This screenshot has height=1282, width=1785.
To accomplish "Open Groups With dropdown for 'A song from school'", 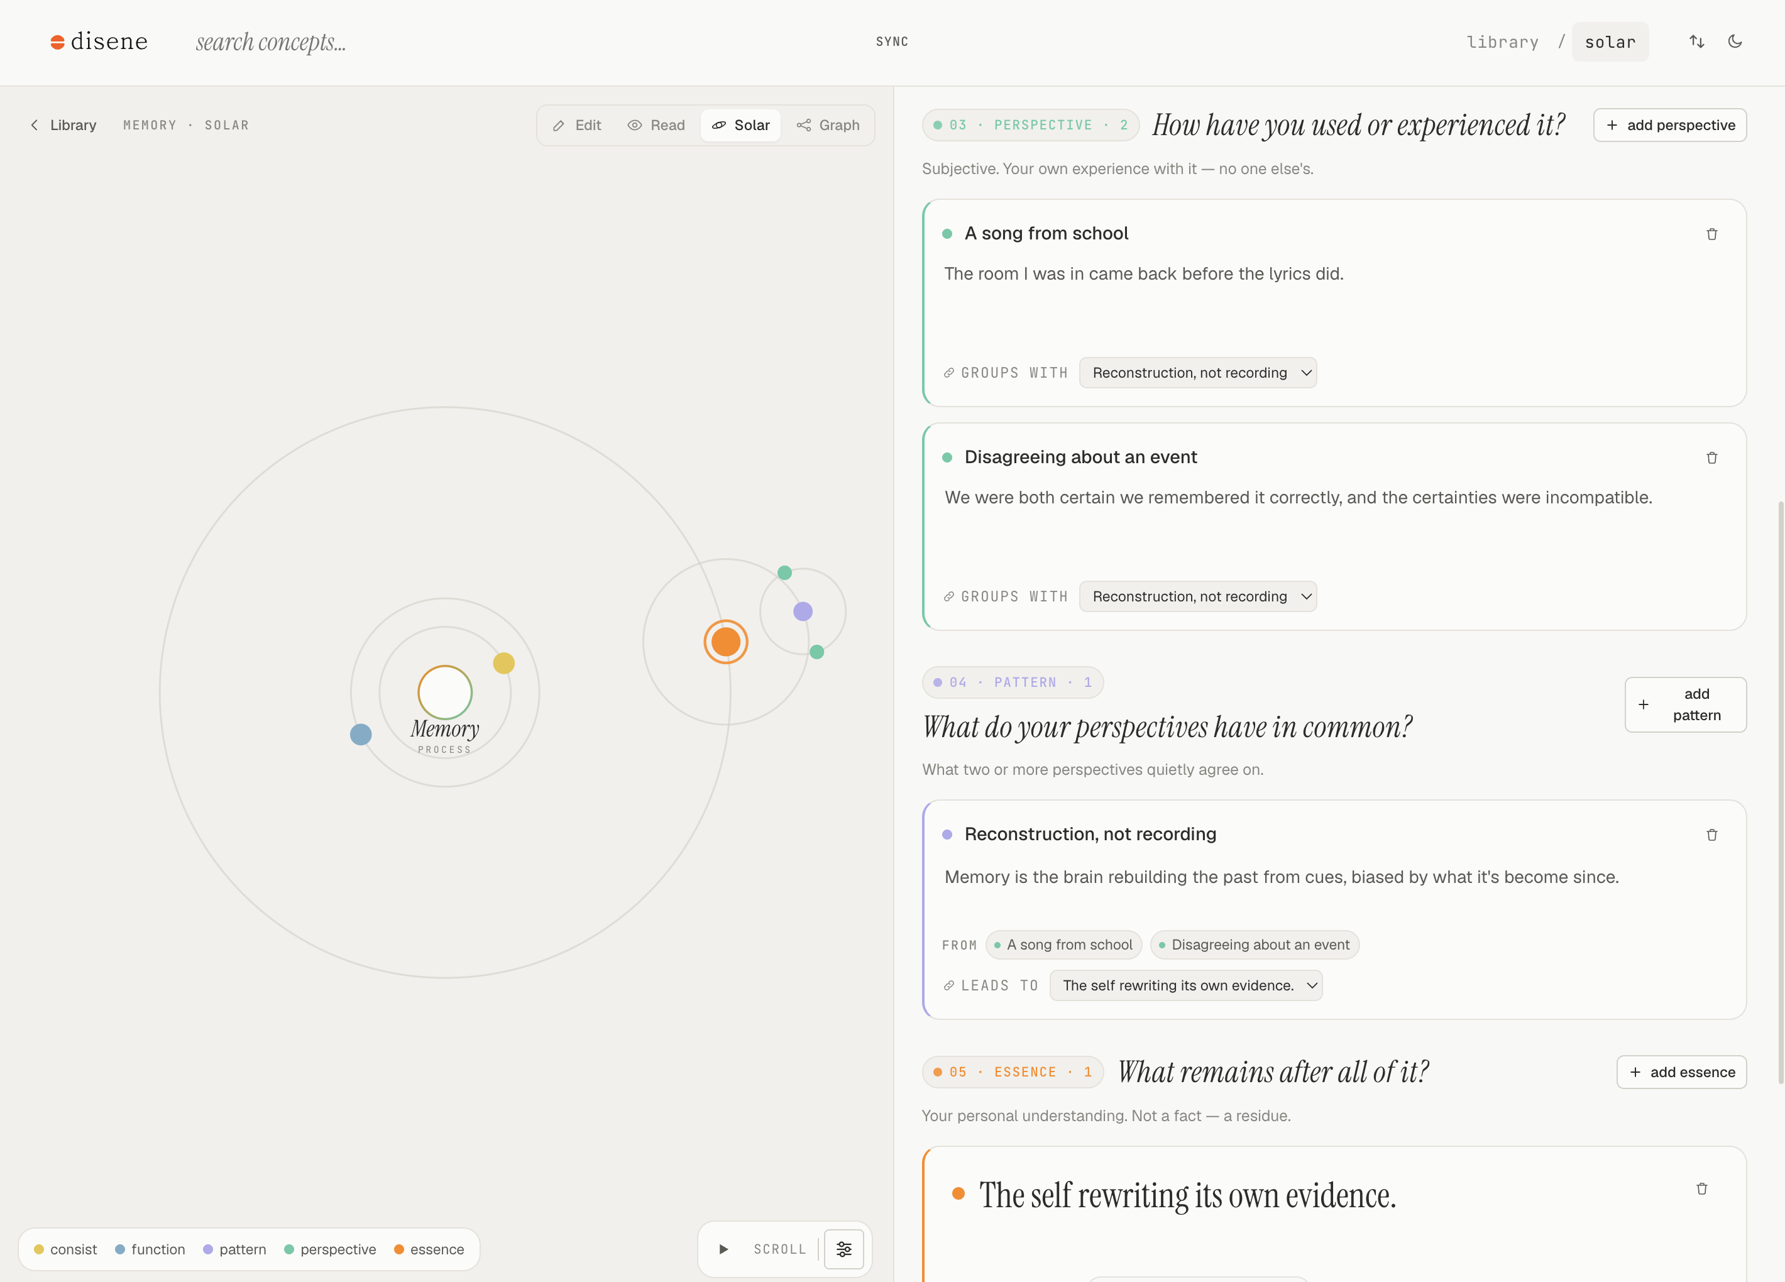I will point(1198,372).
